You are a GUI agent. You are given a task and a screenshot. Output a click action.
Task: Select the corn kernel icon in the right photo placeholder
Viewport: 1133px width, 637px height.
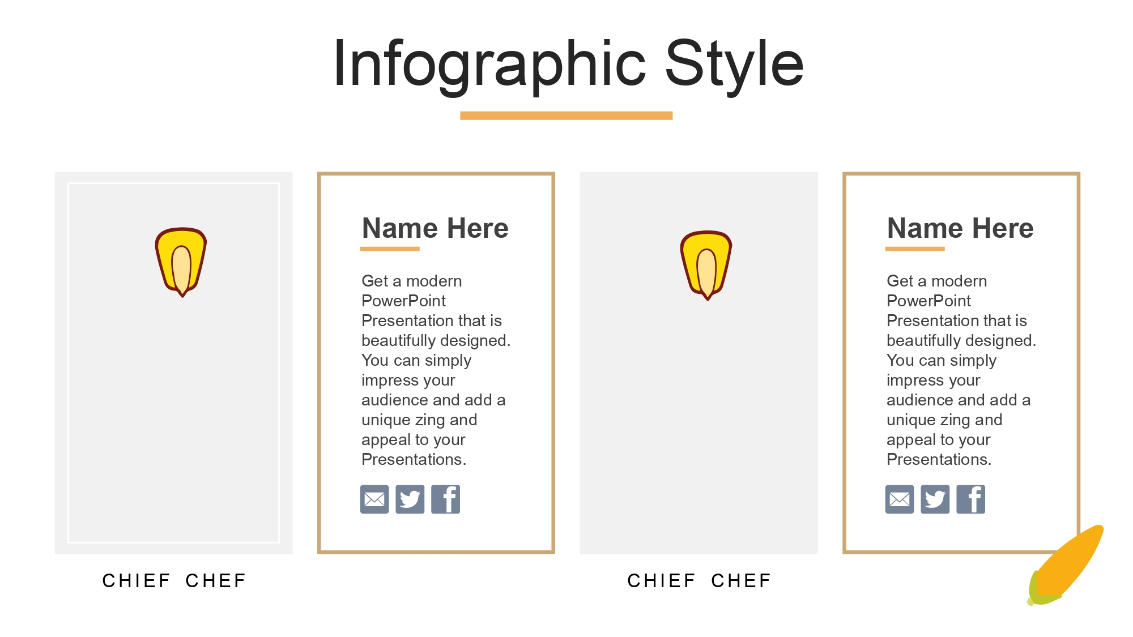706,265
